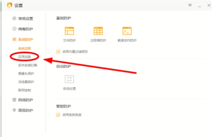
Task: Collapse the 系统防护 sidebar section
Action: 25,40
